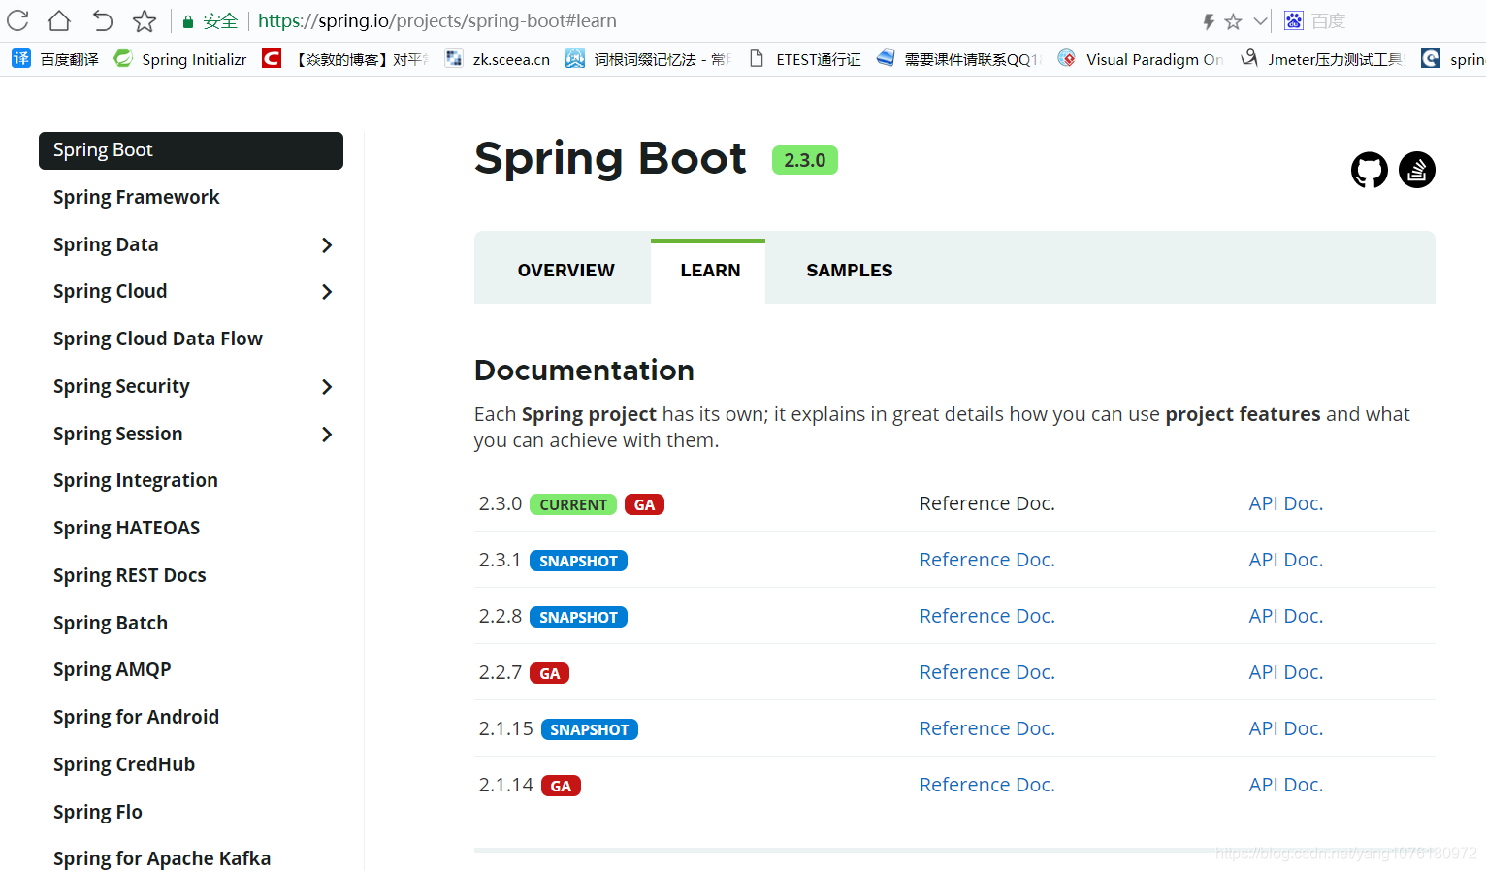
Task: Open the Stack Overflow icon for Spring Boot
Action: coord(1416,170)
